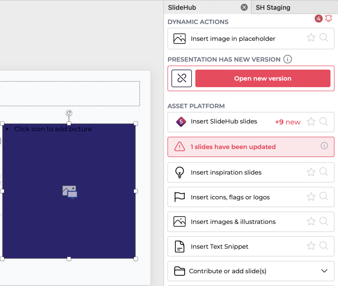Close the SlideHub tab
The image size is (338, 286).
coord(244,7)
